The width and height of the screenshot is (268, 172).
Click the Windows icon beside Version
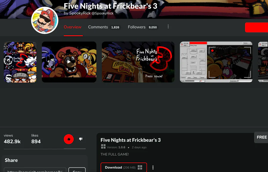pyautogui.click(x=103, y=146)
